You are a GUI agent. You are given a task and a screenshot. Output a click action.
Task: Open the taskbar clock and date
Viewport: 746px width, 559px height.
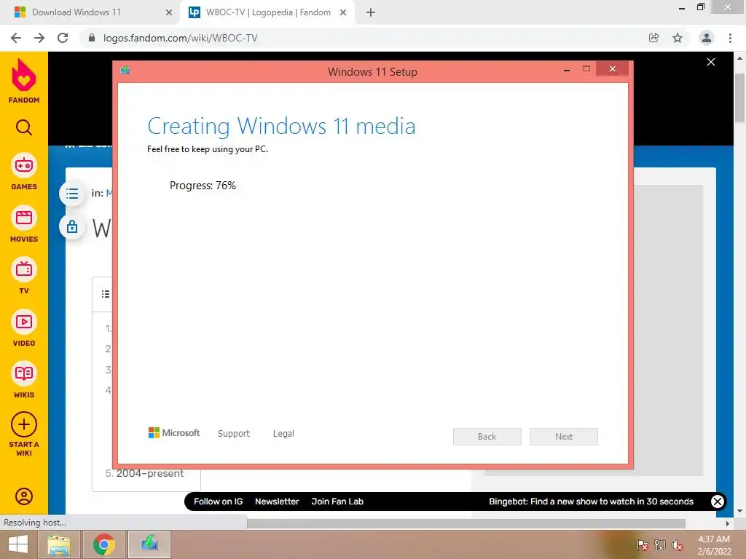714,545
